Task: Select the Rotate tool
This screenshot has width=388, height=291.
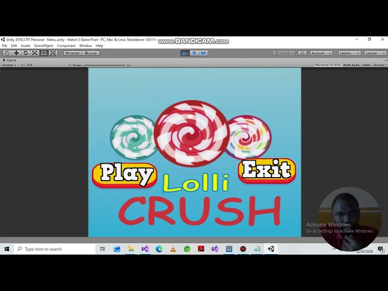Action: (25, 53)
